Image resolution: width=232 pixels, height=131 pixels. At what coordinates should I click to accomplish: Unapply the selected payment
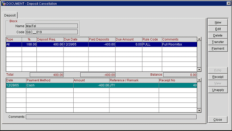point(218,90)
